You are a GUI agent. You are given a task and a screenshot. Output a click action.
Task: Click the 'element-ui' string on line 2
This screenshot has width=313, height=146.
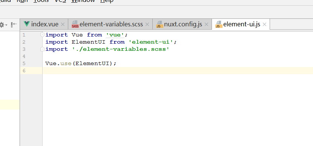coord(151,42)
